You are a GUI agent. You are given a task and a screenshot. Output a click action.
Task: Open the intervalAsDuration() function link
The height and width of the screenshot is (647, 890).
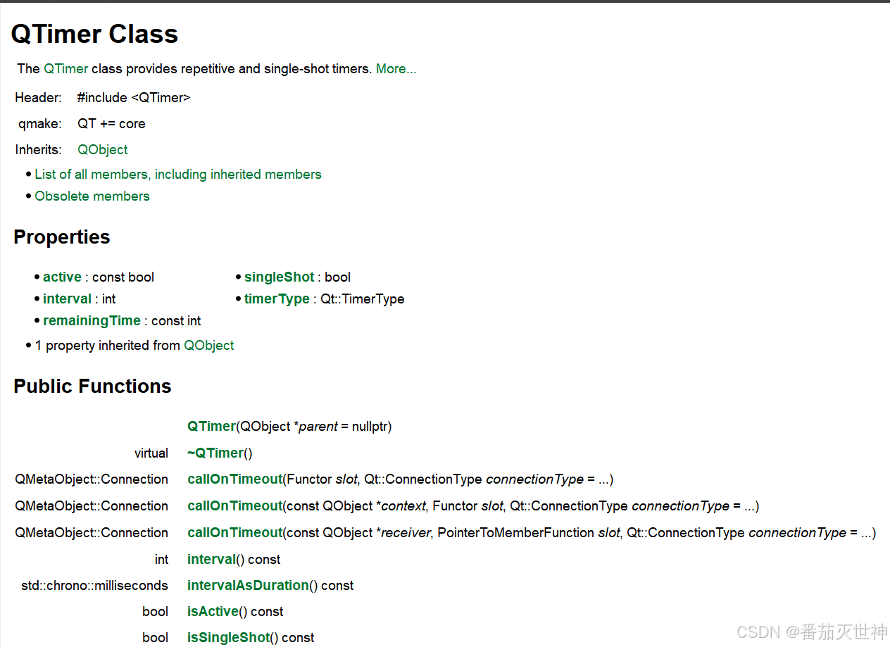[x=248, y=586]
